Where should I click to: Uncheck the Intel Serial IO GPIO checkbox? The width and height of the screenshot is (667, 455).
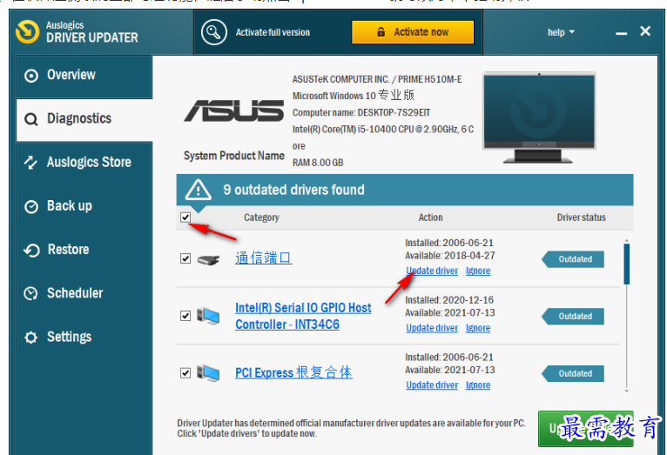pyautogui.click(x=185, y=316)
